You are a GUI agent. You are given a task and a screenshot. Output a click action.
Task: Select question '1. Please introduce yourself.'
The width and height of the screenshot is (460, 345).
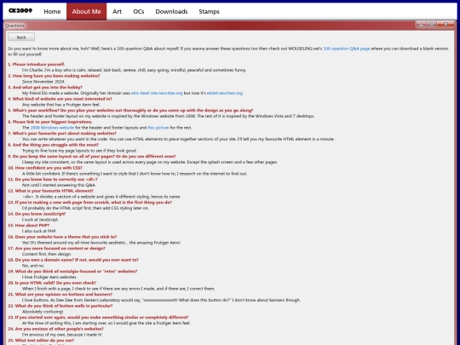37,64
